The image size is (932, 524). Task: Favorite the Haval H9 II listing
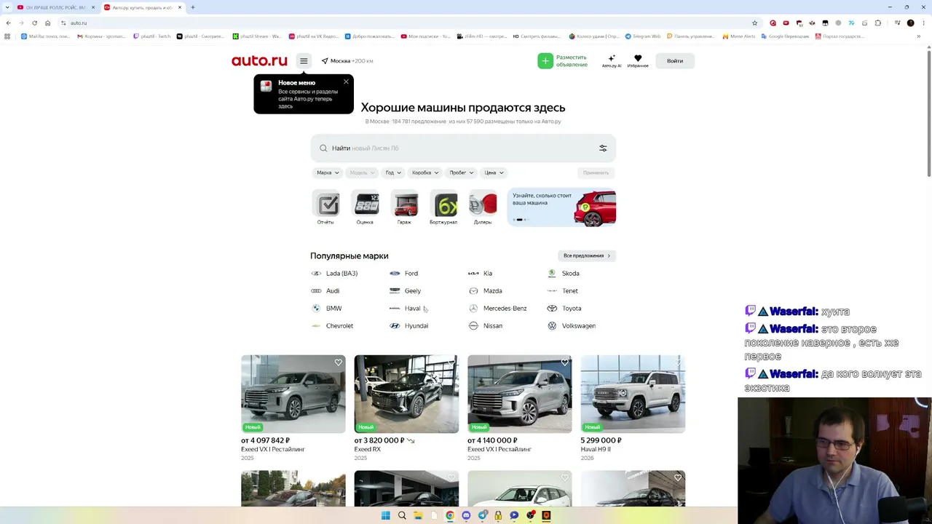click(678, 362)
